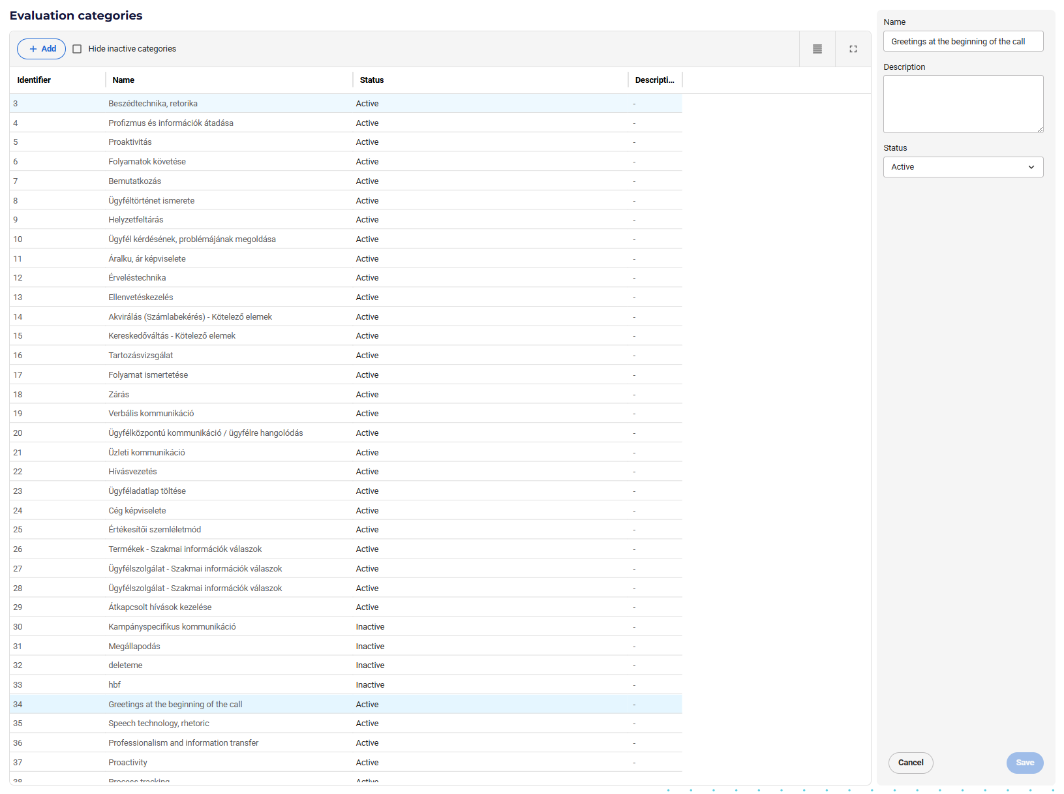
Task: Open the Érveléstechnika category row
Action: point(346,278)
